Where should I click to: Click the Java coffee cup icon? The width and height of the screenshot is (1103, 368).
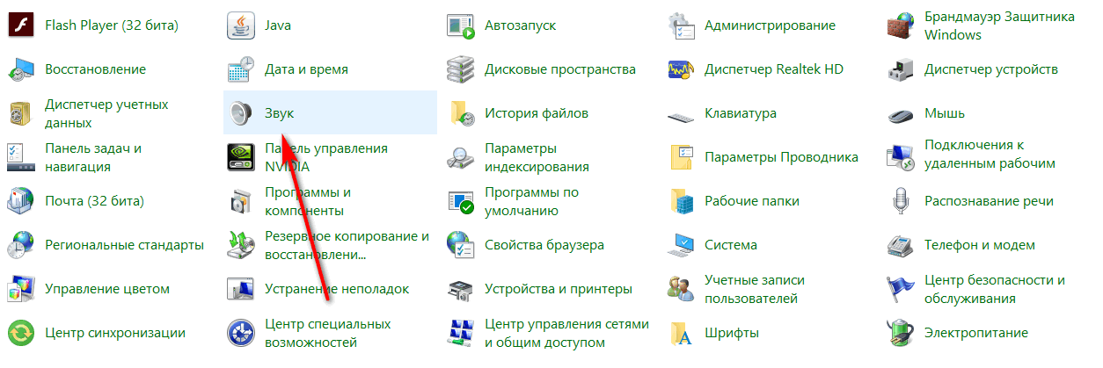[x=240, y=25]
